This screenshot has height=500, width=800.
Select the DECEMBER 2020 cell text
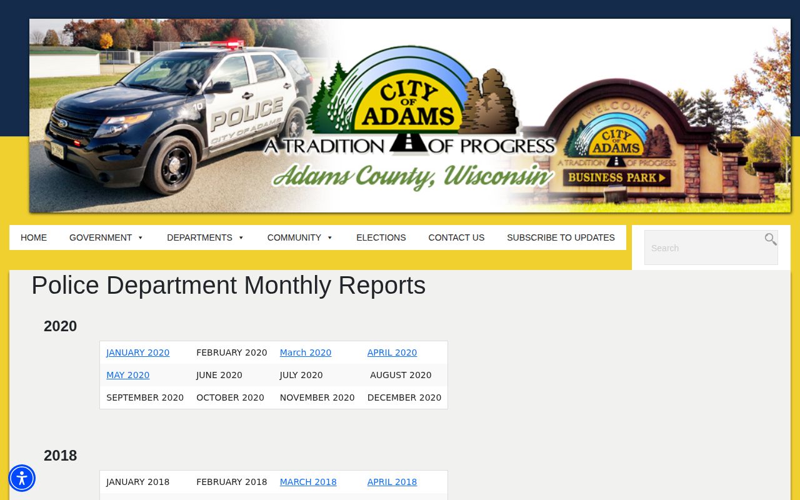[x=404, y=397]
